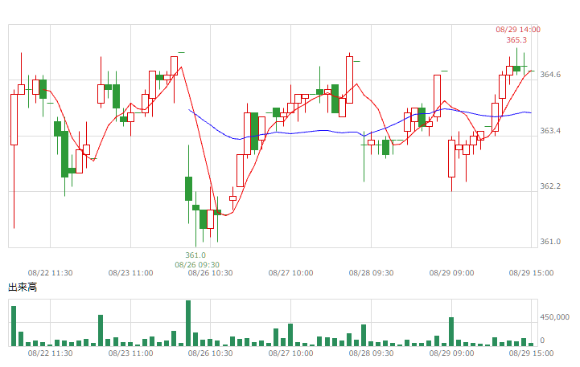Click the tall volume bar at 08/29 09:00
The image size is (580, 367).
(451, 332)
